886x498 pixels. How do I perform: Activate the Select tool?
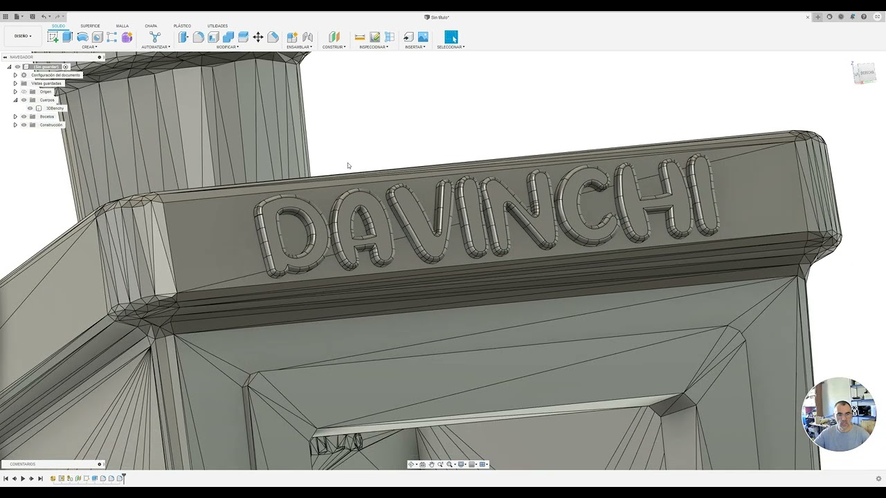tap(451, 37)
